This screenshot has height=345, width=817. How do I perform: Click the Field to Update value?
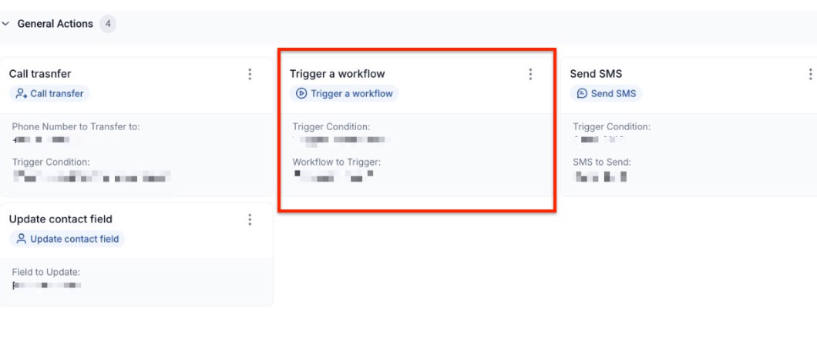coord(46,286)
